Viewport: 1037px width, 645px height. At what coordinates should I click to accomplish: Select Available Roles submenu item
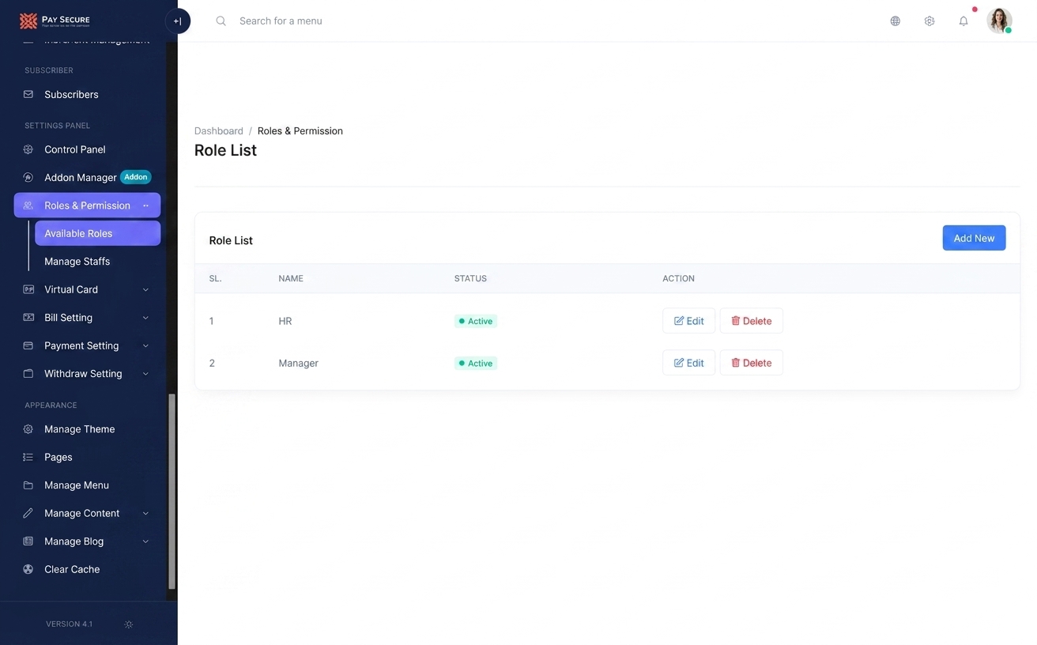[98, 233]
